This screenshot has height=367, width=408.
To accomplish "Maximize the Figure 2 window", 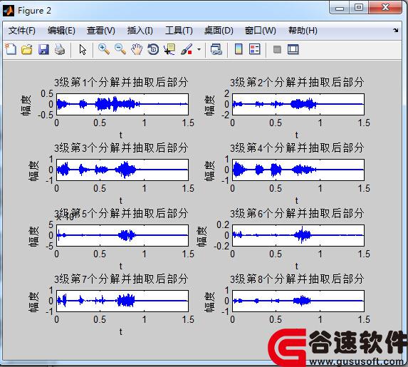I will tap(359, 8).
